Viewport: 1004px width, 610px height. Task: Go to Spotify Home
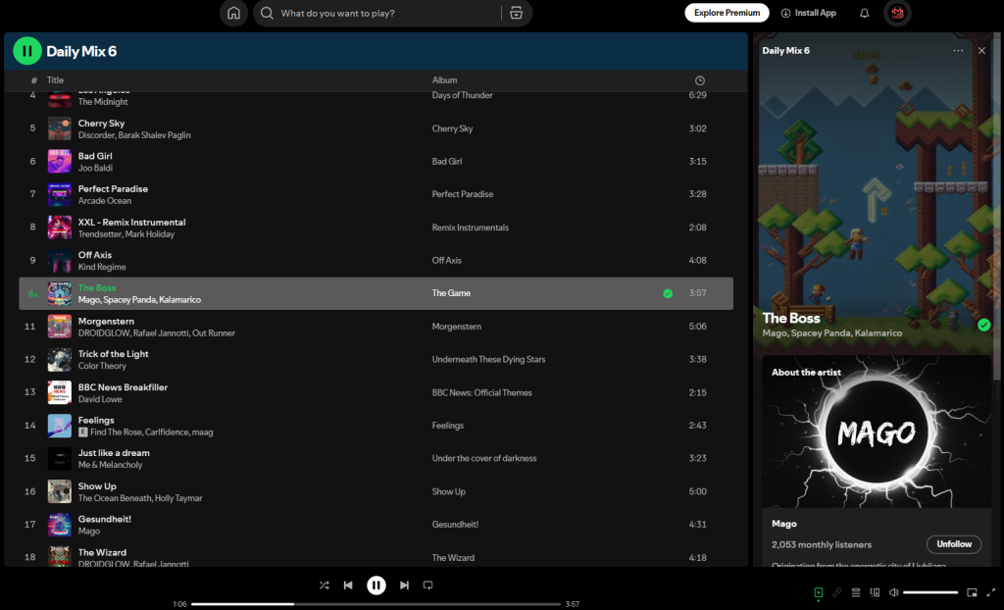tap(233, 13)
